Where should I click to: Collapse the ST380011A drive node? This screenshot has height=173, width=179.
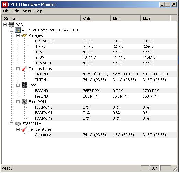pos(11,124)
